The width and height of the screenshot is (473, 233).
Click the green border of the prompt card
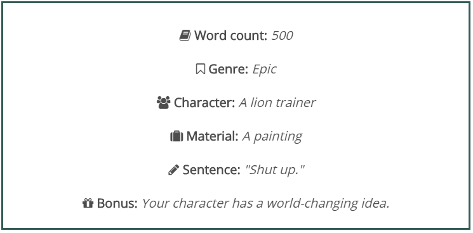236,3
